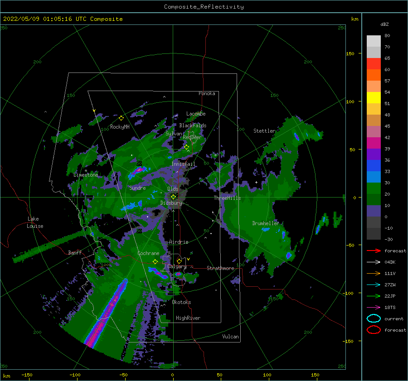Click the slate 10 dBZ swatch
The height and width of the screenshot is (381, 408).
[374, 211]
